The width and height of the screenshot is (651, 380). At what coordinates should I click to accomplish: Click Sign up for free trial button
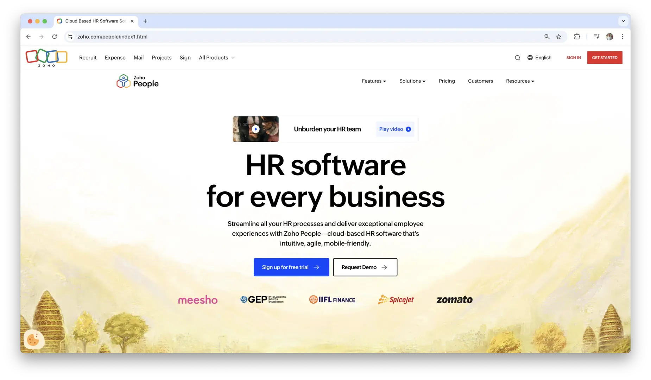(291, 267)
